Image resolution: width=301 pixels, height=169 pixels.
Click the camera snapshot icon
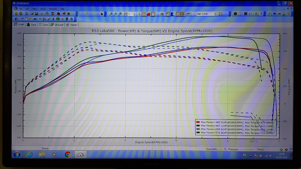pyautogui.click(x=69, y=13)
